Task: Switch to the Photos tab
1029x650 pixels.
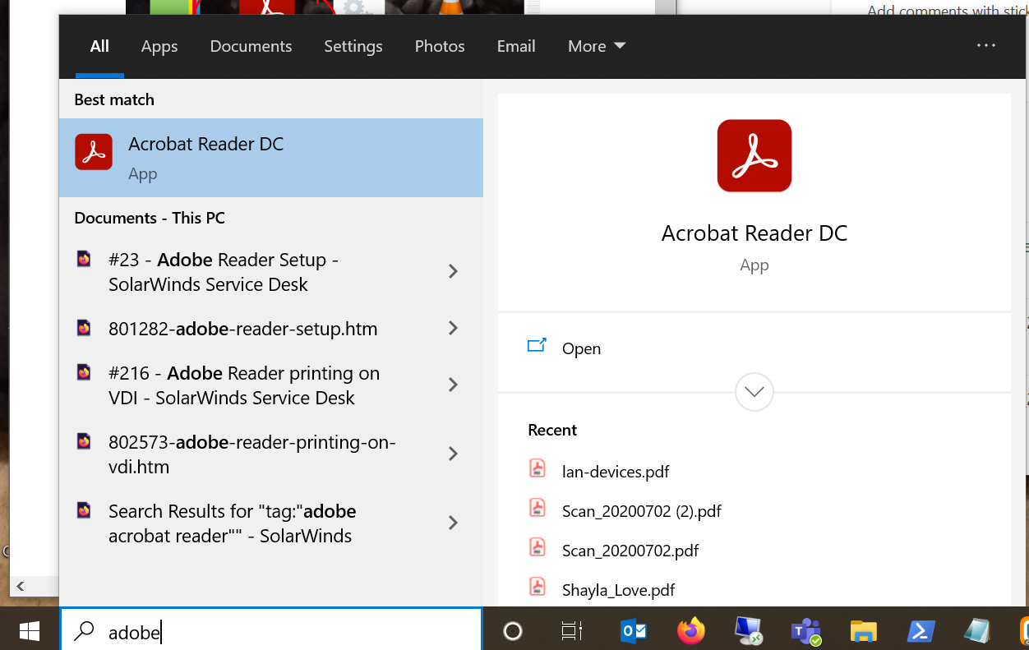Action: pos(440,46)
